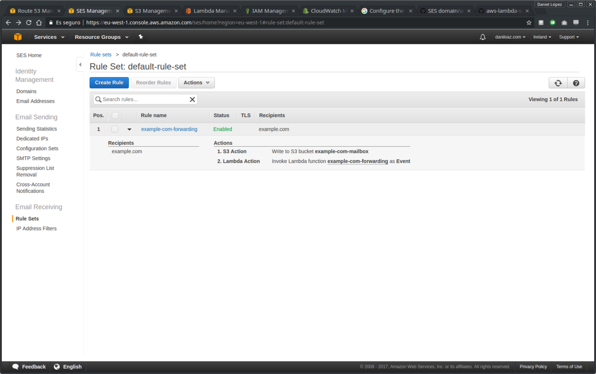
Task: Click the AWS logo in the navbar
Action: tap(17, 37)
